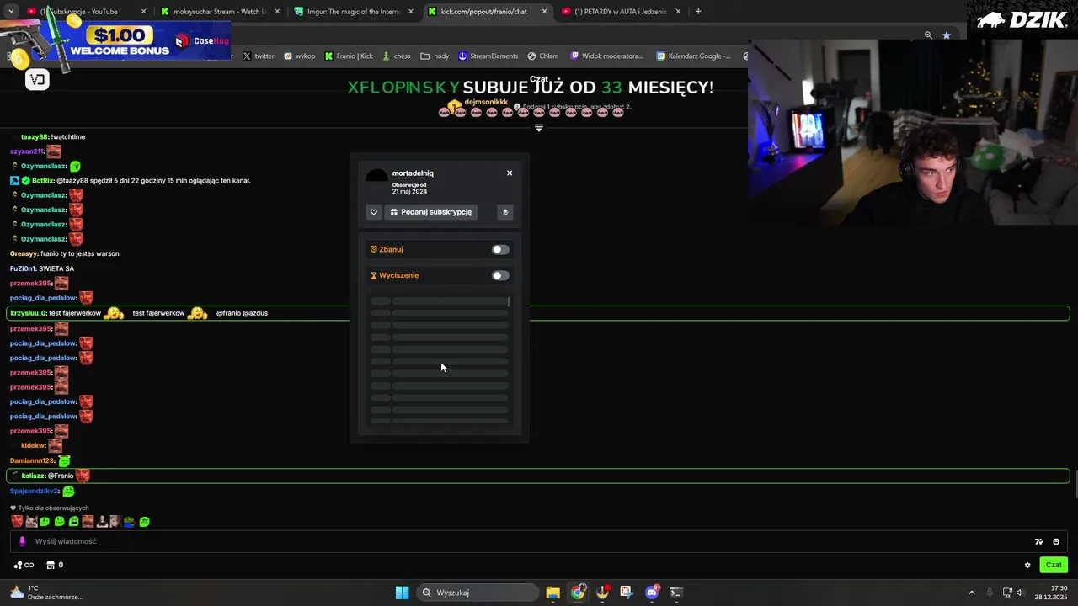Switch to the Imgur tab
The width and height of the screenshot is (1078, 606).
[353, 12]
